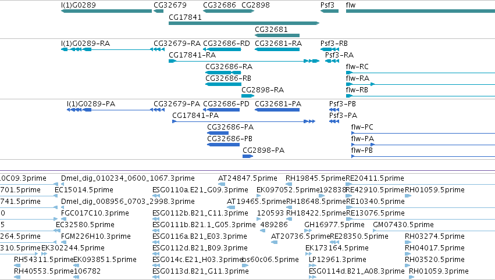495x280 pixels.
Task: Click the CG32679 gene label
Action: [x=170, y=5]
